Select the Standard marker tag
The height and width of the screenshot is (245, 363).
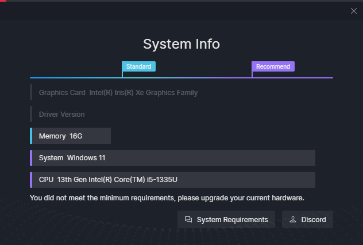click(138, 66)
